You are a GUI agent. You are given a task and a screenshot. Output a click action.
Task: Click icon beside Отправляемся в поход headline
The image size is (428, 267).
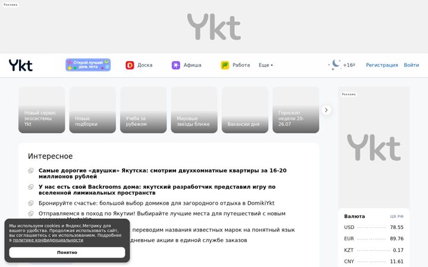(x=31, y=214)
